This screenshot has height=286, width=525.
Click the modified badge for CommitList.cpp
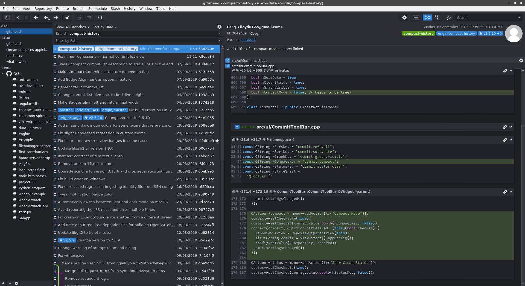(228, 61)
